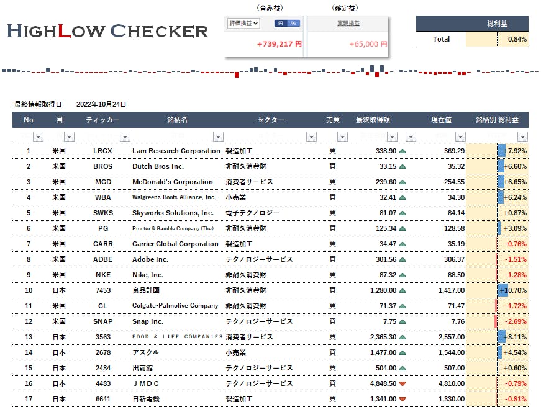The height and width of the screenshot is (407, 541).
Task: Open the 評価損益 combo box
Action: tap(243, 24)
